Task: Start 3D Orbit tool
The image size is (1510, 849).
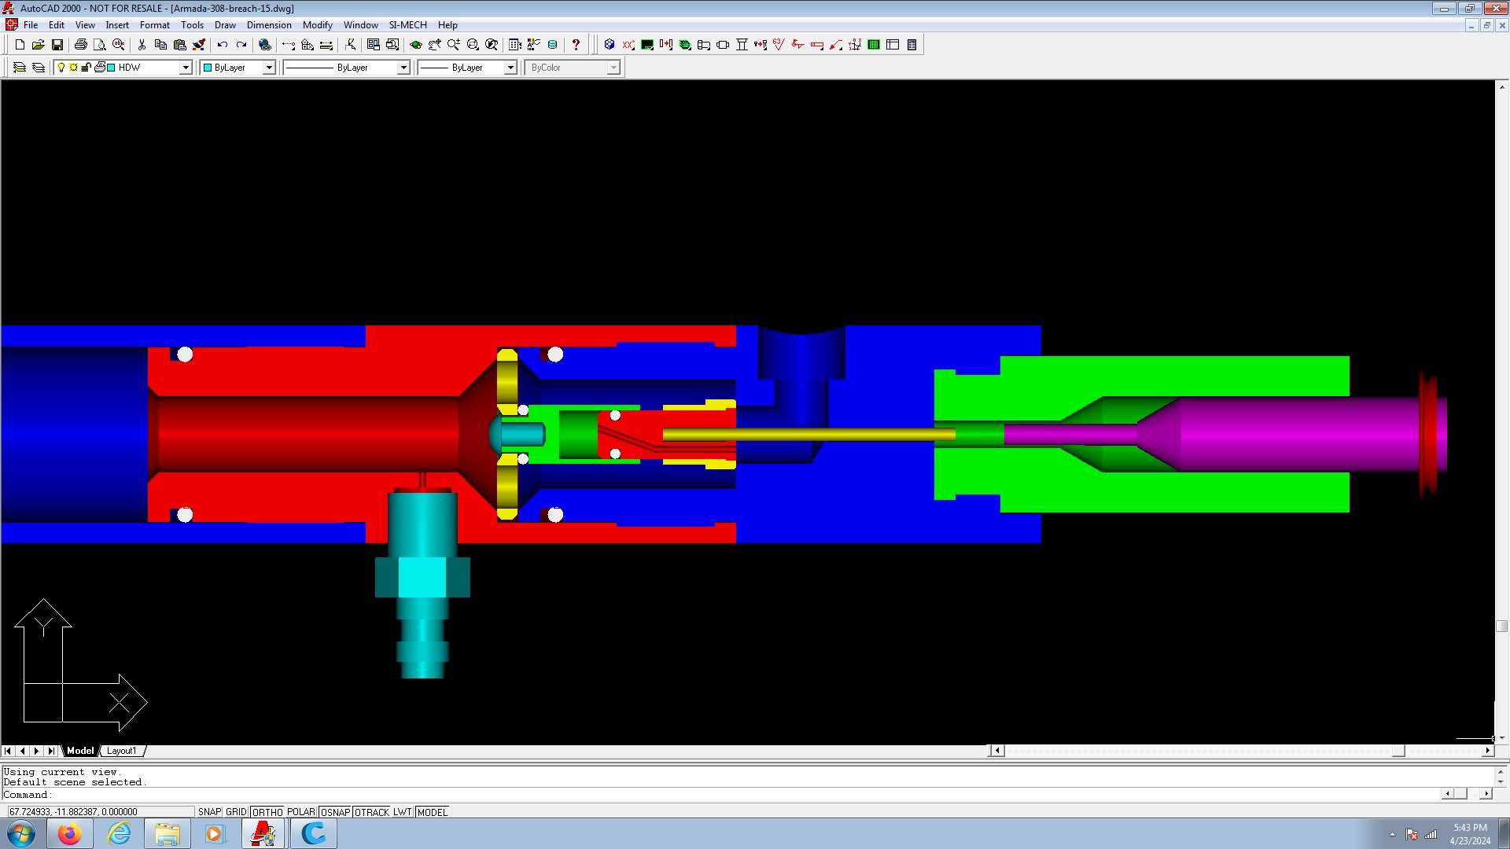Action: pyautogui.click(x=416, y=45)
